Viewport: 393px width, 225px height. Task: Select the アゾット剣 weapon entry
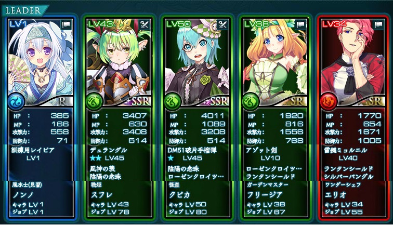[261, 150]
